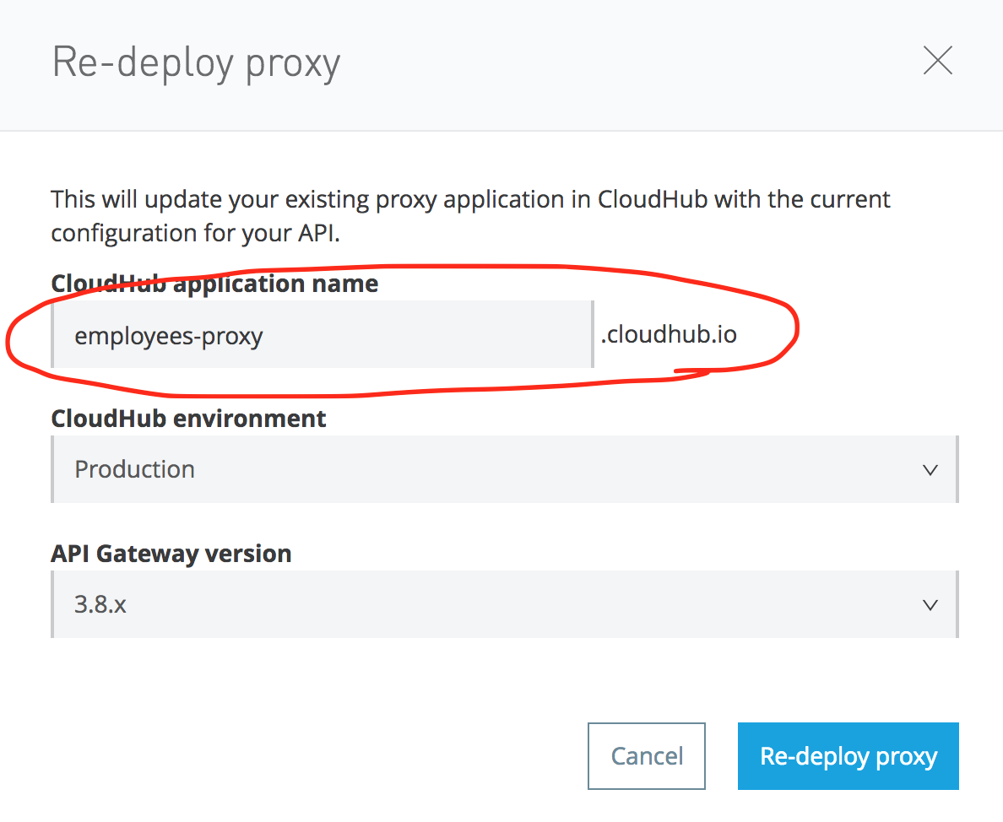Image resolution: width=1003 pixels, height=822 pixels.
Task: Click the "configuration for your API" text line
Action: pyautogui.click(x=195, y=233)
